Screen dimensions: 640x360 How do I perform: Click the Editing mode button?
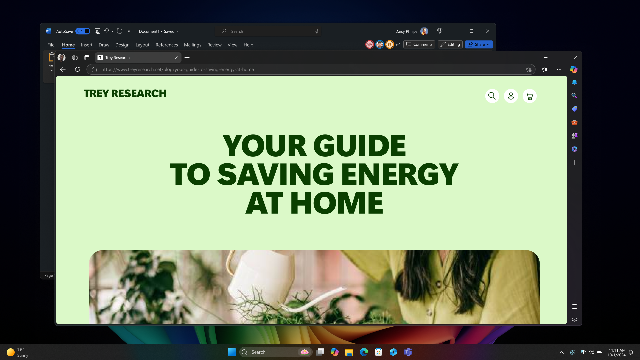click(450, 44)
